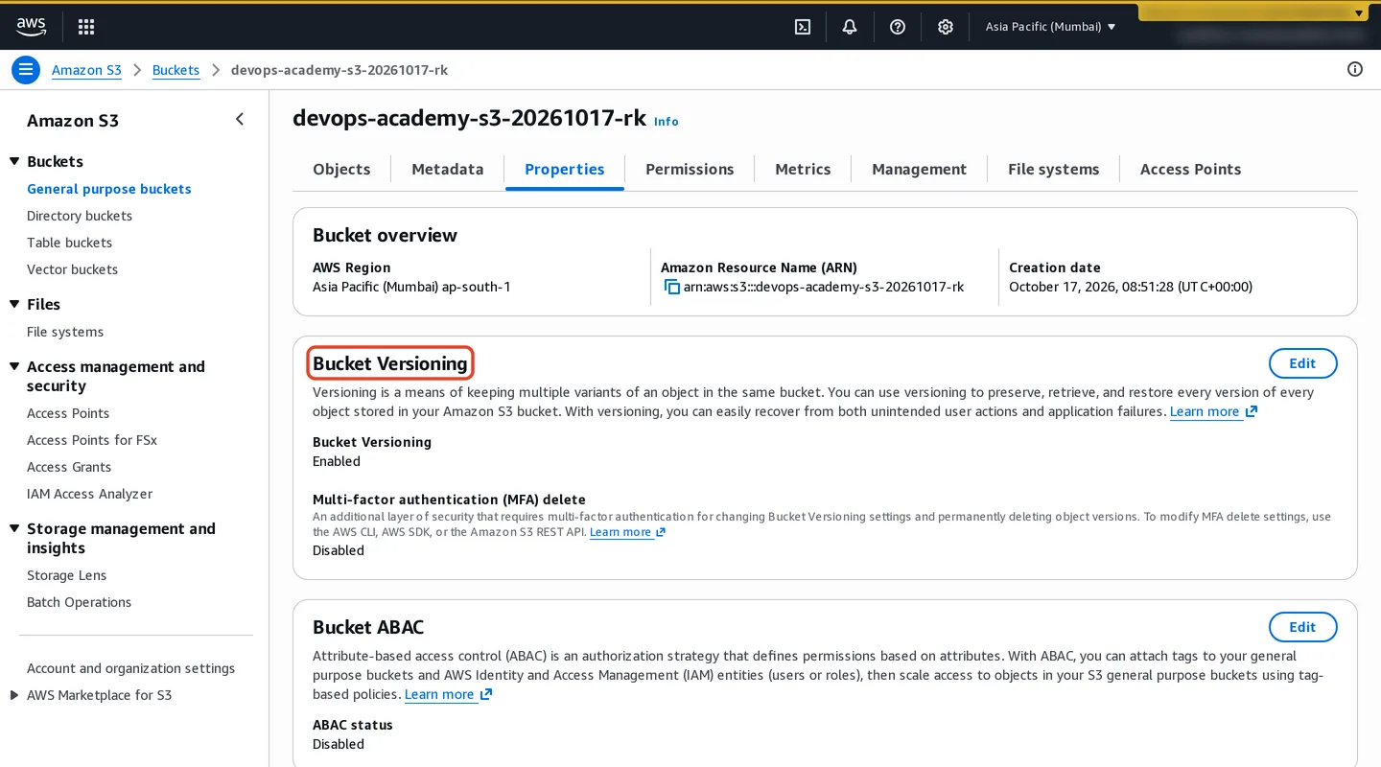Viewport: 1381px width, 767px height.
Task: Select the Permissions tab
Action: tap(690, 169)
